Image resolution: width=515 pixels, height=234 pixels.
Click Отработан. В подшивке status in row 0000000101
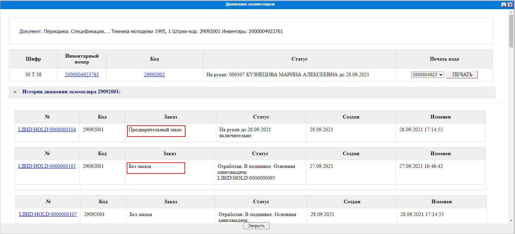click(x=256, y=172)
